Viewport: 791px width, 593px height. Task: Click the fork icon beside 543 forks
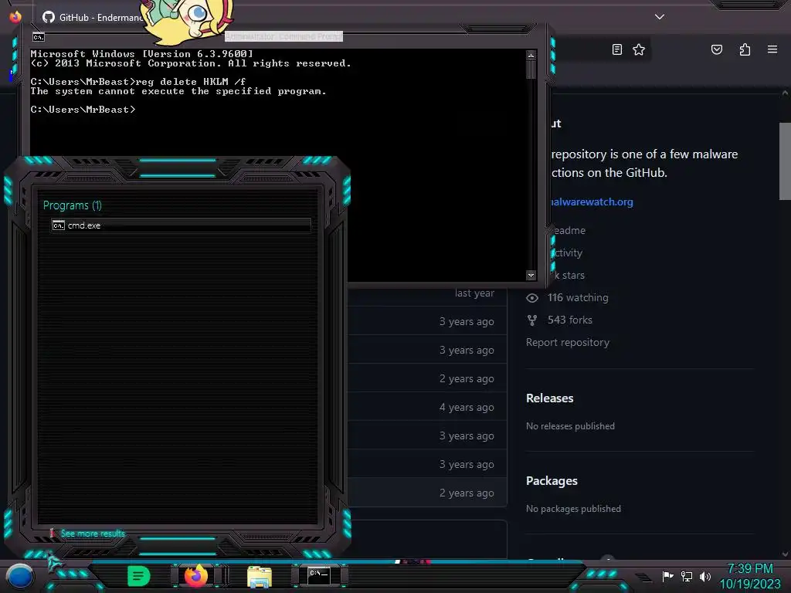click(x=531, y=320)
